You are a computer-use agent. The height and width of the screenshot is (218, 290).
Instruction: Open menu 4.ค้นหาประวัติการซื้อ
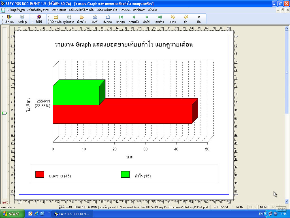[81, 10]
